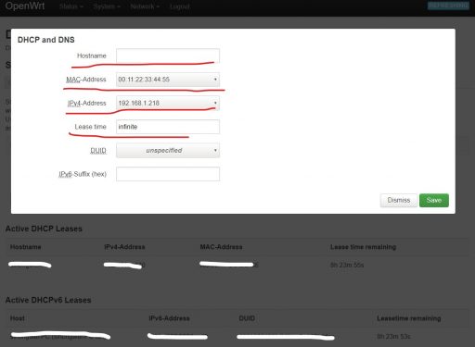Viewport: 475px width, 347px height.
Task: Open the Network menu in navbar
Action: tap(145, 6)
